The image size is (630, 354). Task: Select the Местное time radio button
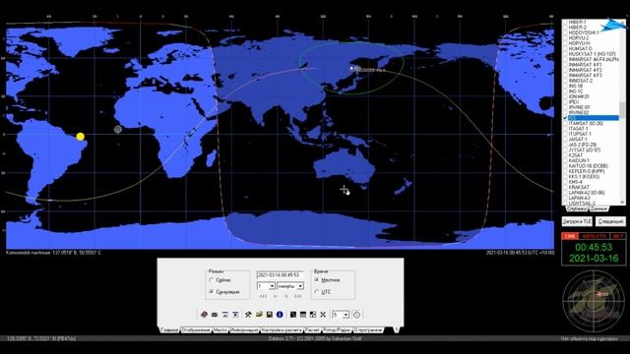pos(317,279)
